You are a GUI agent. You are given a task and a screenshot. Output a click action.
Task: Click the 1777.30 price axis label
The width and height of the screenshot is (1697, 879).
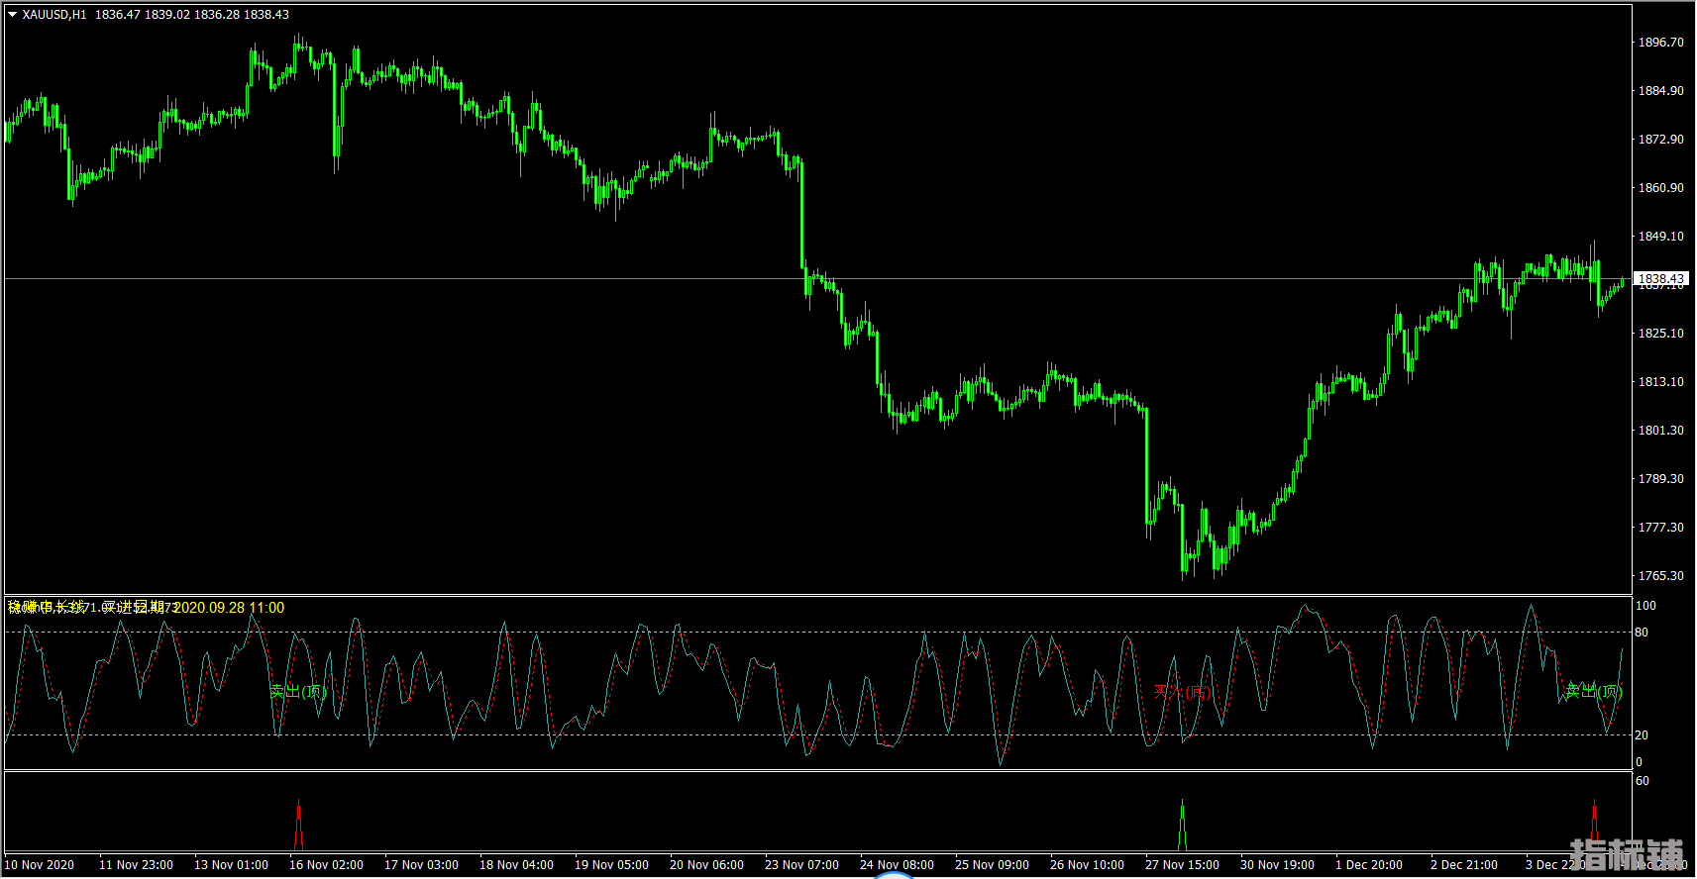[x=1660, y=528]
